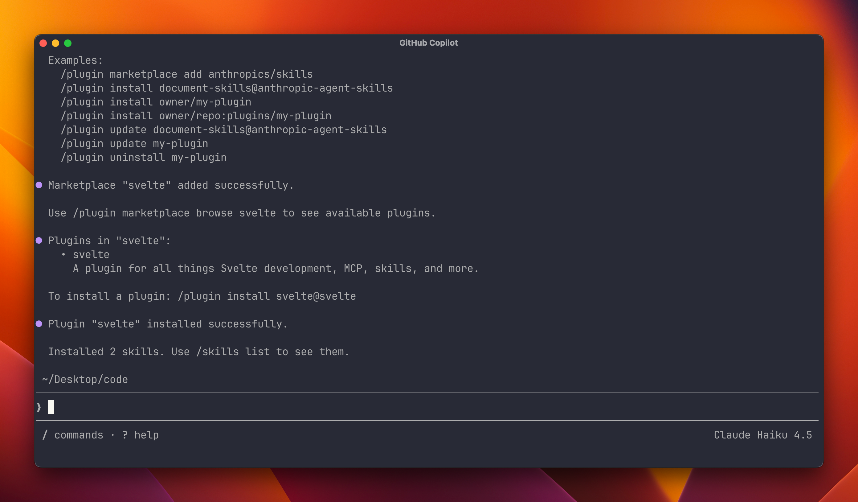Click 'Marketplace "svelte" added successfully.' message

pyautogui.click(x=170, y=185)
